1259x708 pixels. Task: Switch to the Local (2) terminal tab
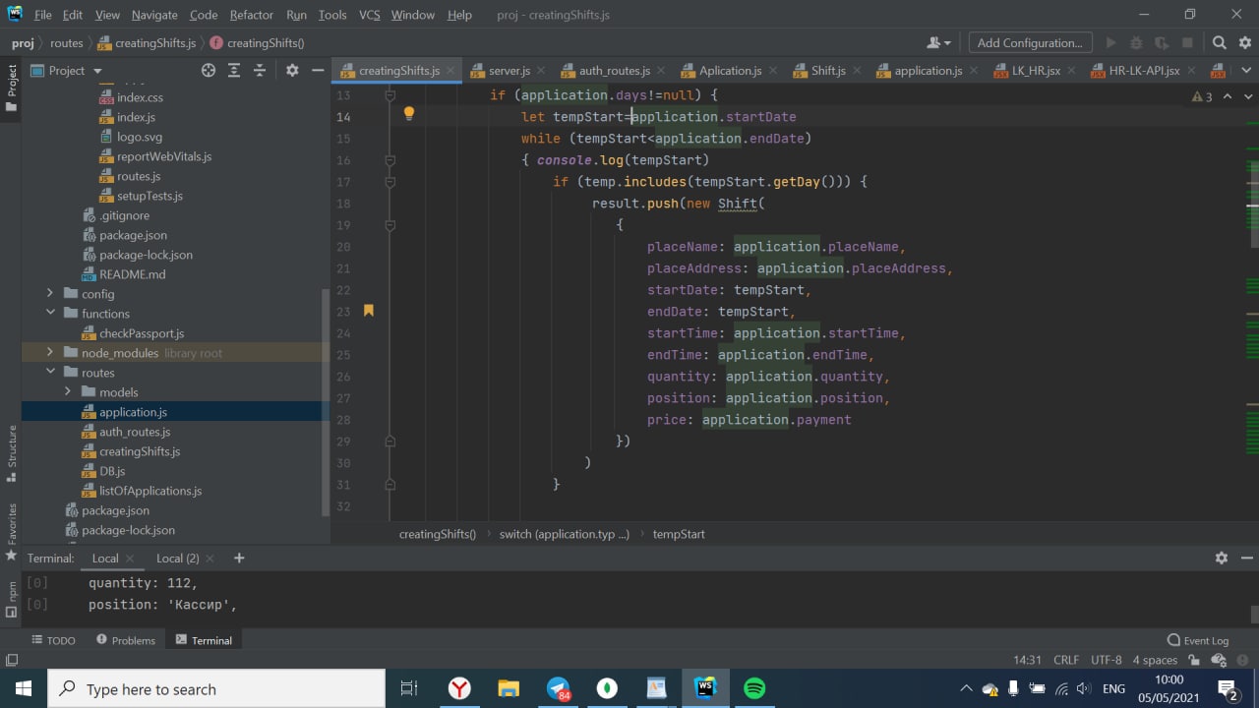tap(178, 558)
